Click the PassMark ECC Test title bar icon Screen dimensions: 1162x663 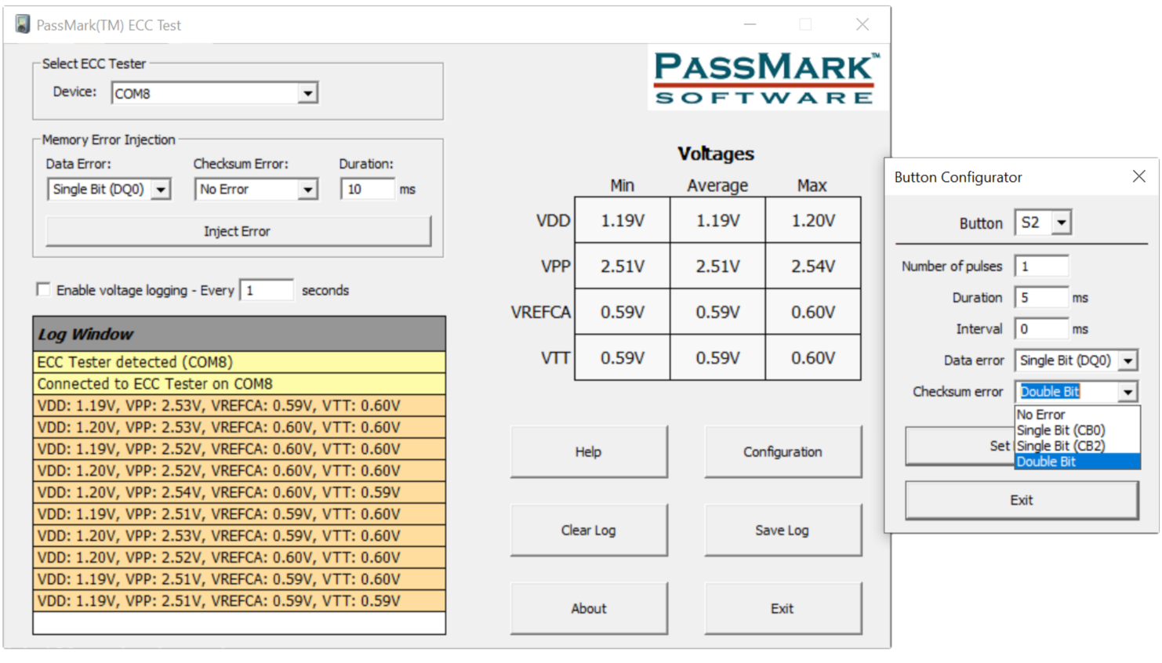(x=24, y=24)
